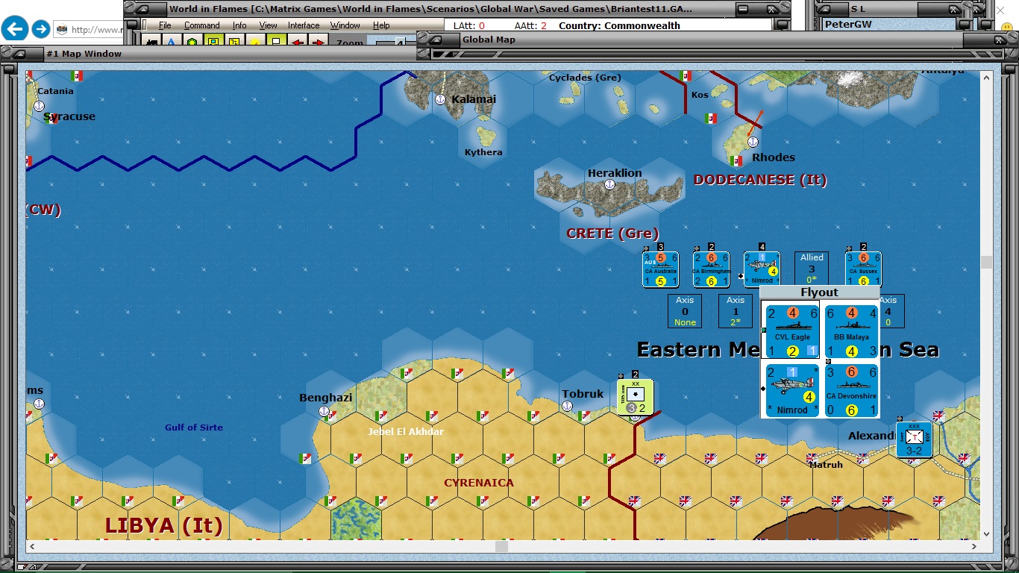The image size is (1019, 573).
Task: Select the CA Sussex cruiser counter
Action: point(863,269)
